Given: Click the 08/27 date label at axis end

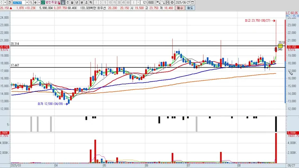Looking at the screenshot, I should pos(291,166).
